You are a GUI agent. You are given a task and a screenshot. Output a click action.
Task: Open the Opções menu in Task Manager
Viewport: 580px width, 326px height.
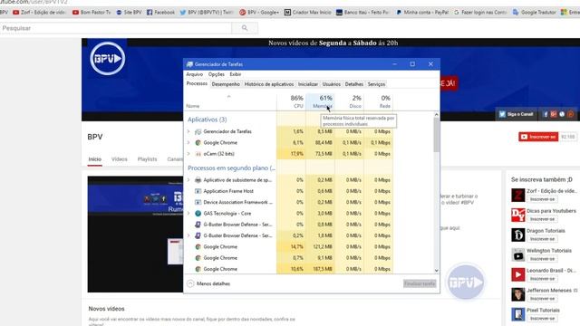coord(217,74)
